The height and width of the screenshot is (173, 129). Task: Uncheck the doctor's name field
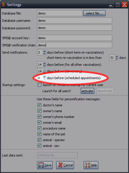point(39,105)
